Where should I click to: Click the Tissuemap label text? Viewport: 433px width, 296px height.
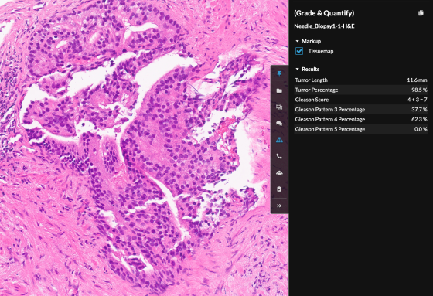pos(321,51)
